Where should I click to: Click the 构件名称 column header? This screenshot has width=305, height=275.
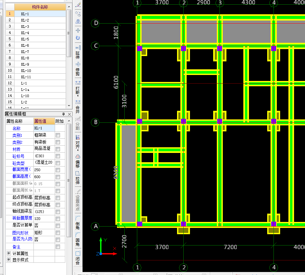(40, 7)
